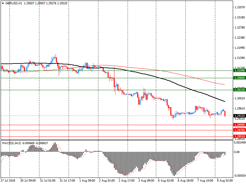Click the 1.28960 red level label
Viewport: 246px width, 184px height.
tap(240, 125)
